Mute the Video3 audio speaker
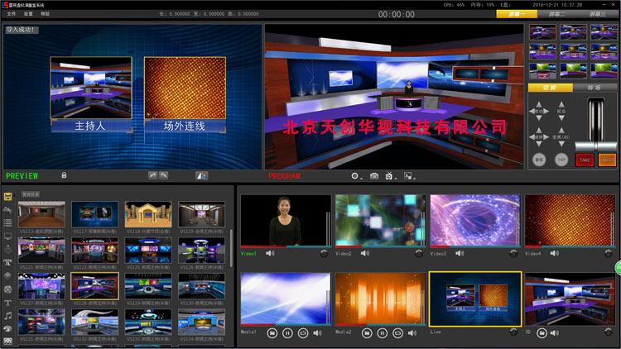This screenshot has width=621, height=349. pos(460,253)
